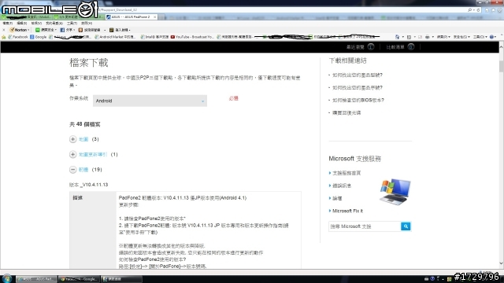Click the Windows laptop image

point(395,192)
